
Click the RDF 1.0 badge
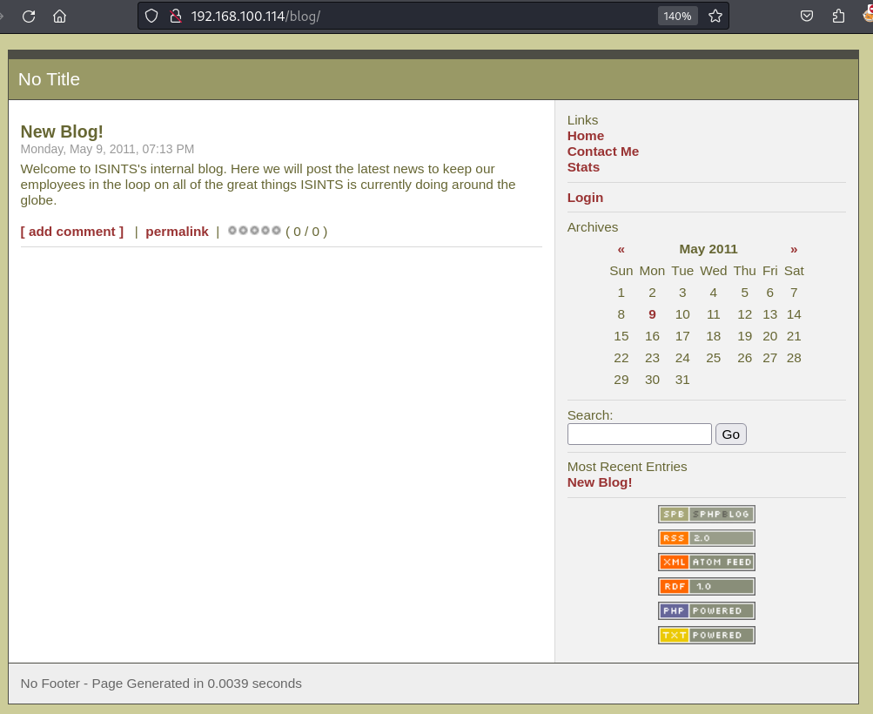click(706, 587)
